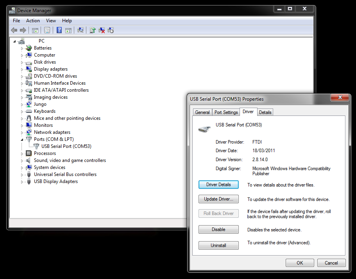This screenshot has height=279, width=356.
Task: Expand the Jungo node
Action: [x=22, y=105]
